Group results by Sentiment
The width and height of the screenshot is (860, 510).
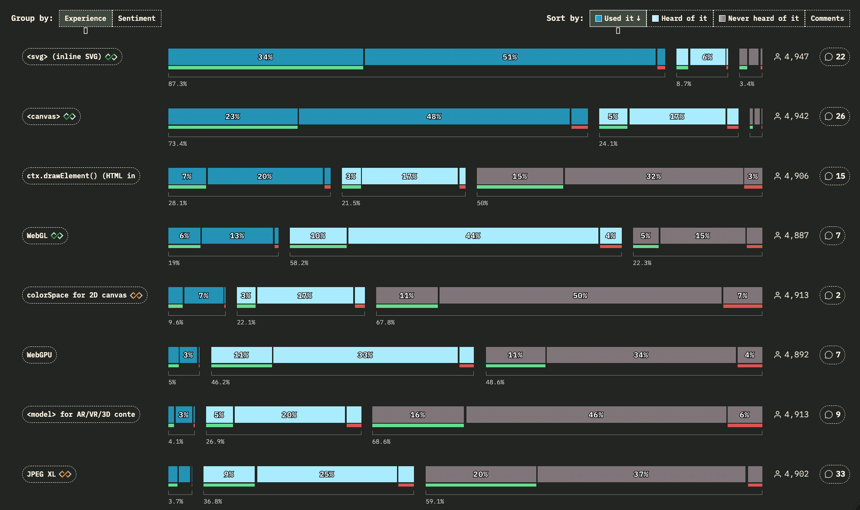[137, 18]
